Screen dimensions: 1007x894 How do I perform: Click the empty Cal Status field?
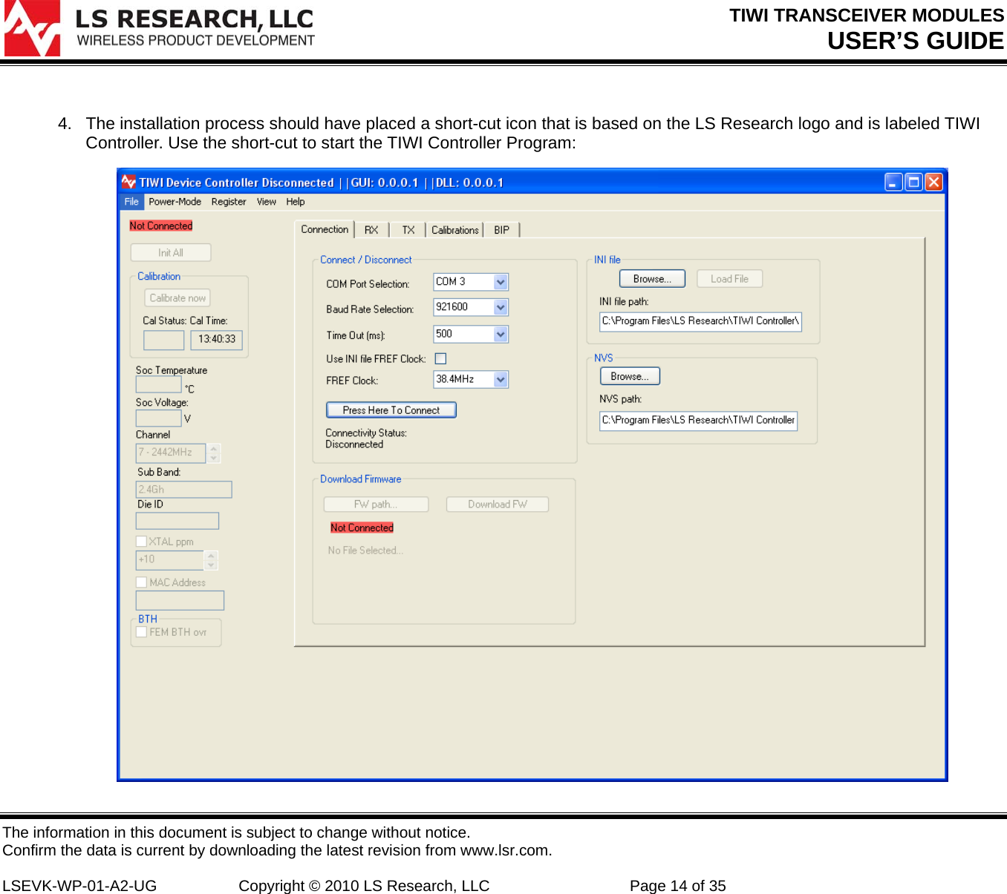coord(163,340)
